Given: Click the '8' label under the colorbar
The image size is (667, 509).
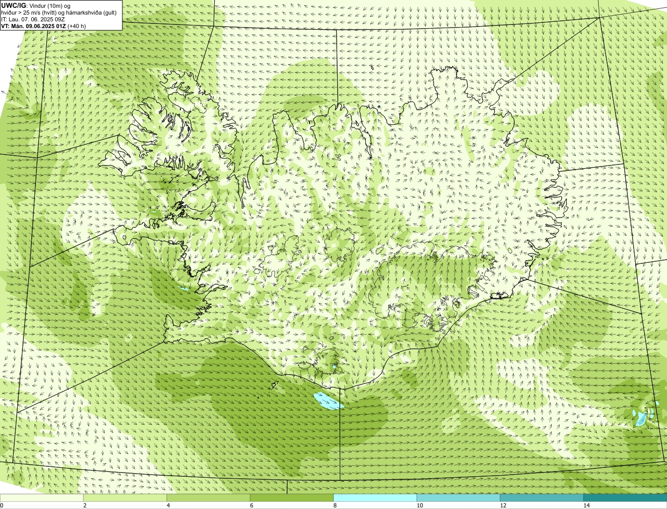Looking at the screenshot, I should click(x=336, y=505).
